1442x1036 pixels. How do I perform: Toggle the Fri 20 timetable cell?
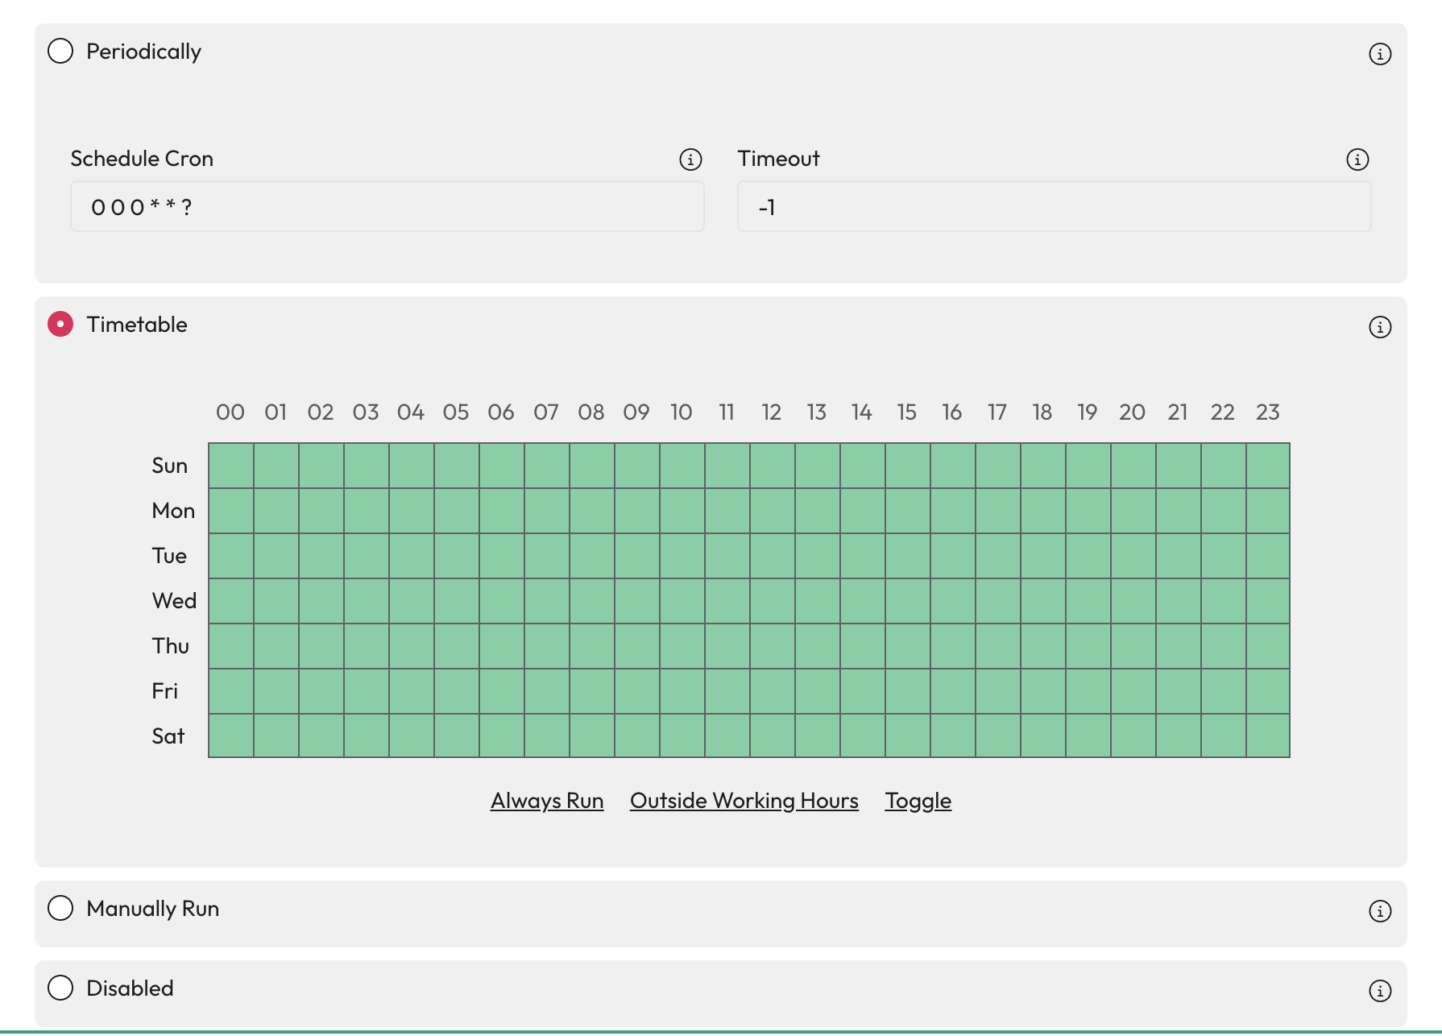pyautogui.click(x=1133, y=691)
